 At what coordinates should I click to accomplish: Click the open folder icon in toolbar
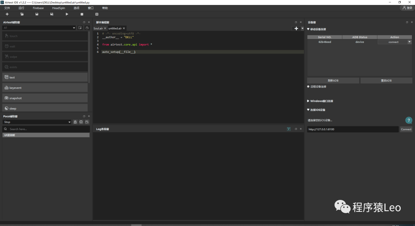[x=22, y=14]
